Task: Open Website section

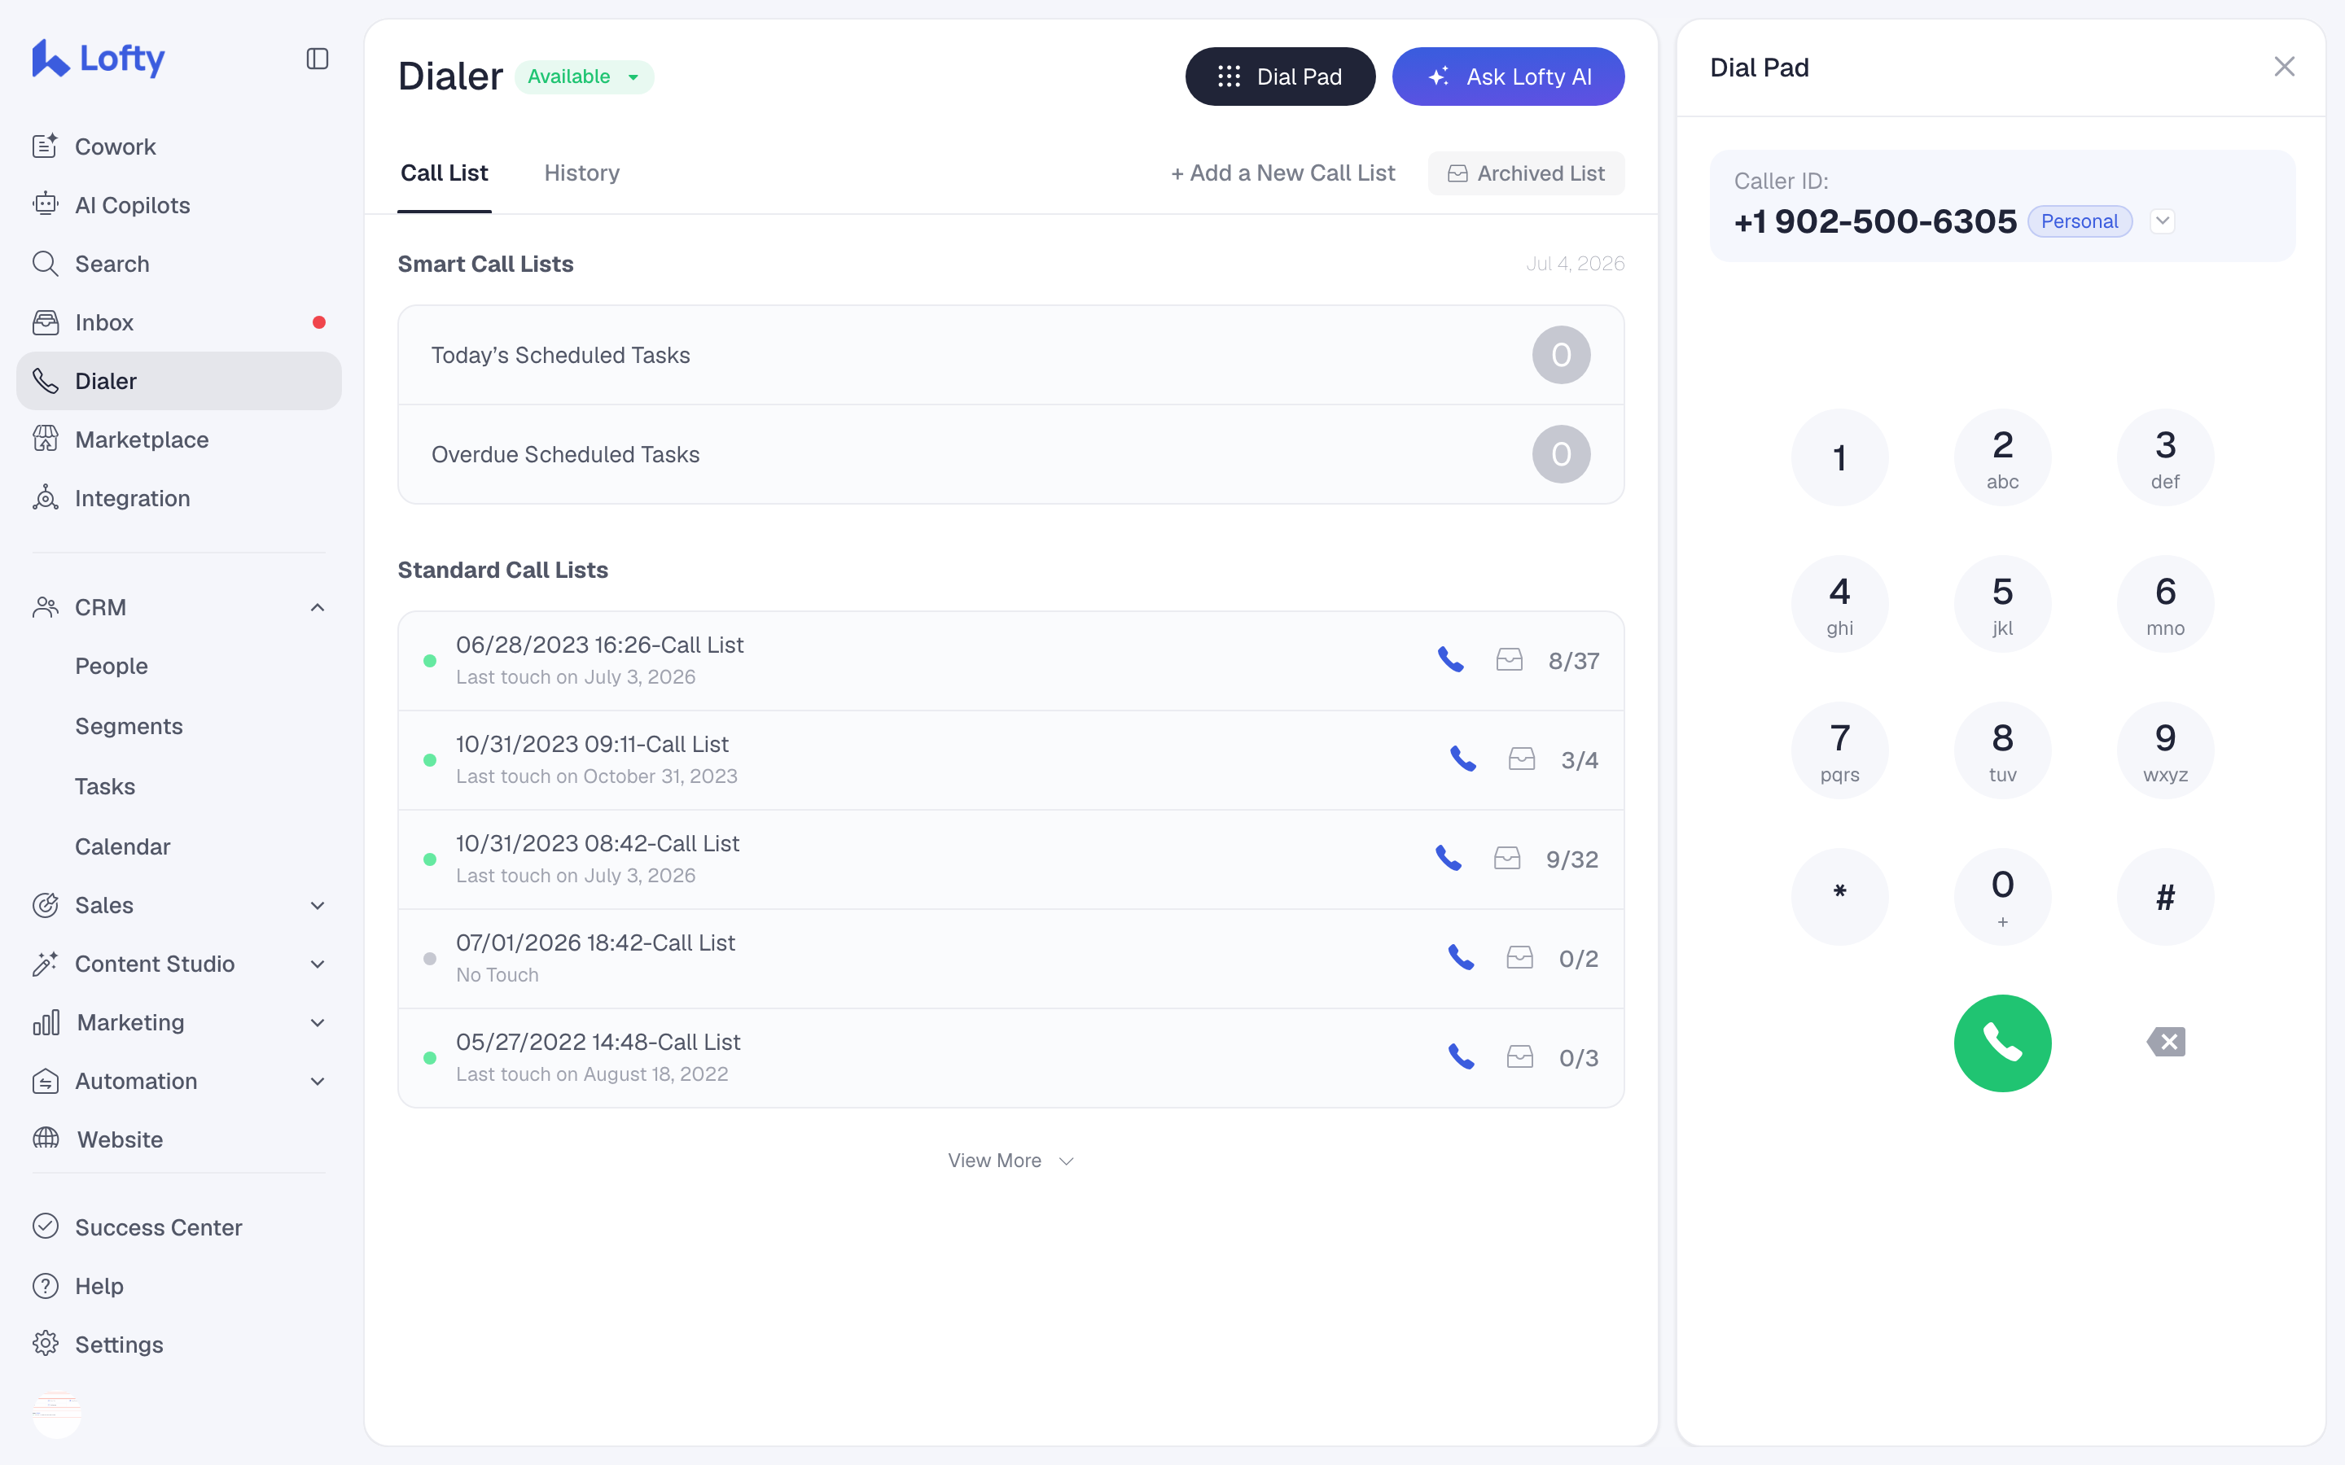Action: (x=179, y=1139)
